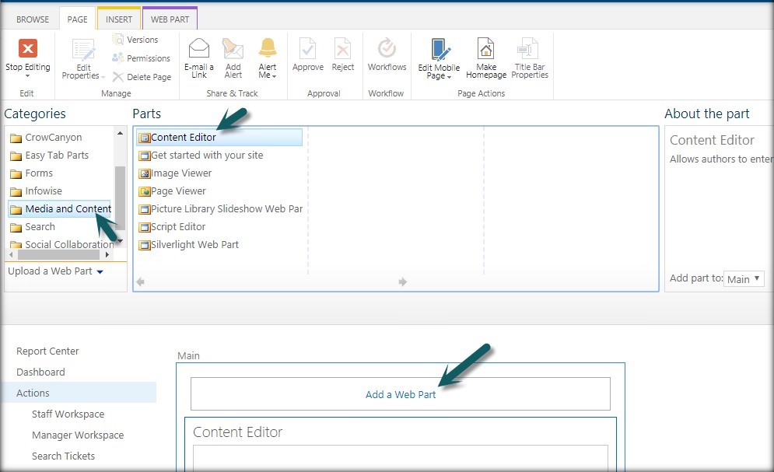Click the Reject icon
The height and width of the screenshot is (472, 774).
(x=342, y=48)
